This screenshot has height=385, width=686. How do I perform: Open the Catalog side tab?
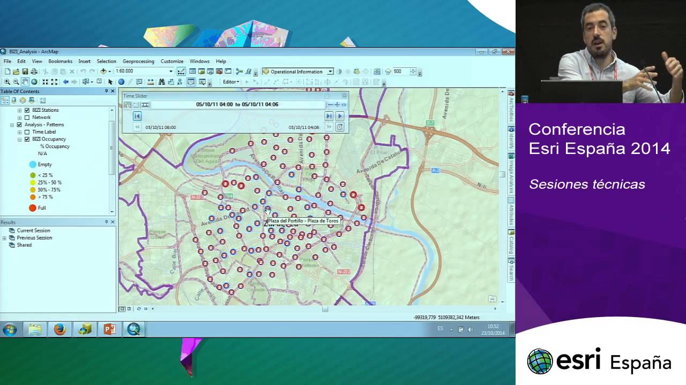(511, 243)
